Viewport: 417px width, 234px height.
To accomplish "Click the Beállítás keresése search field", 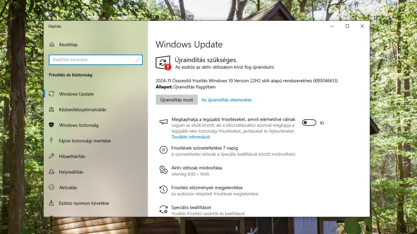I will 96,60.
